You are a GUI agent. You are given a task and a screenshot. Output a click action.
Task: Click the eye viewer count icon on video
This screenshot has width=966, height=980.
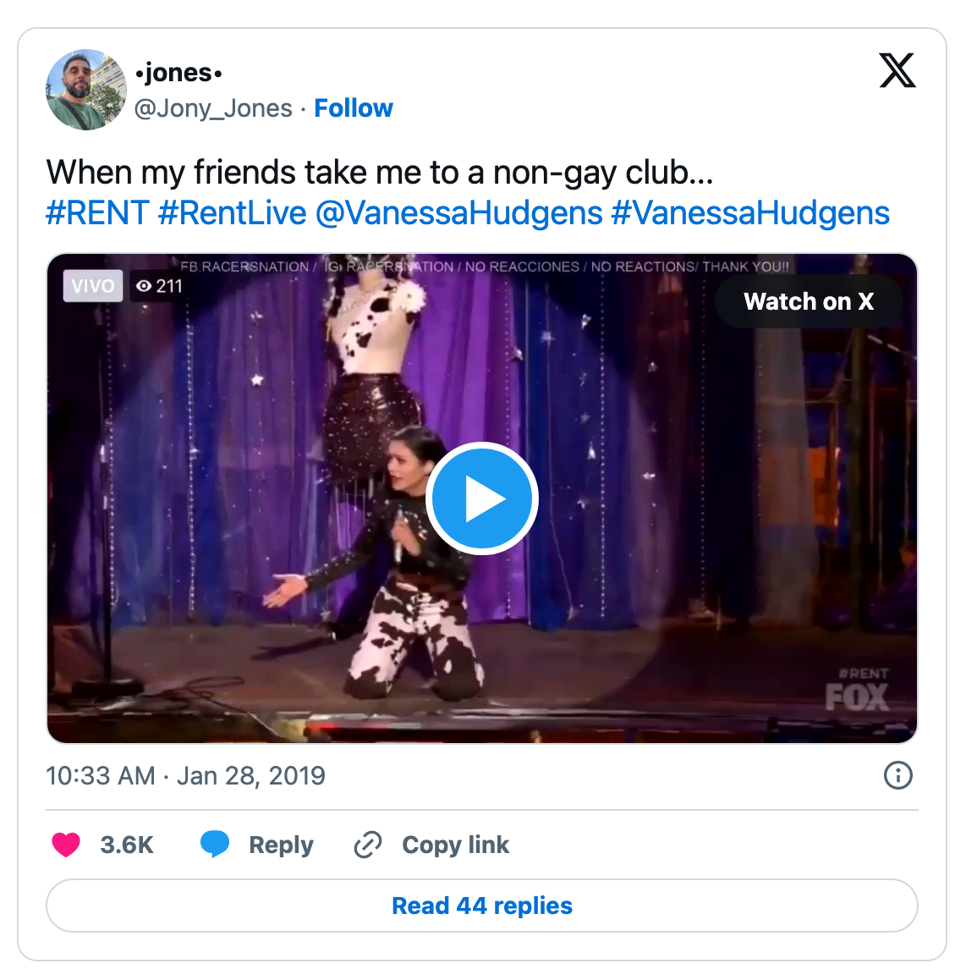145,286
